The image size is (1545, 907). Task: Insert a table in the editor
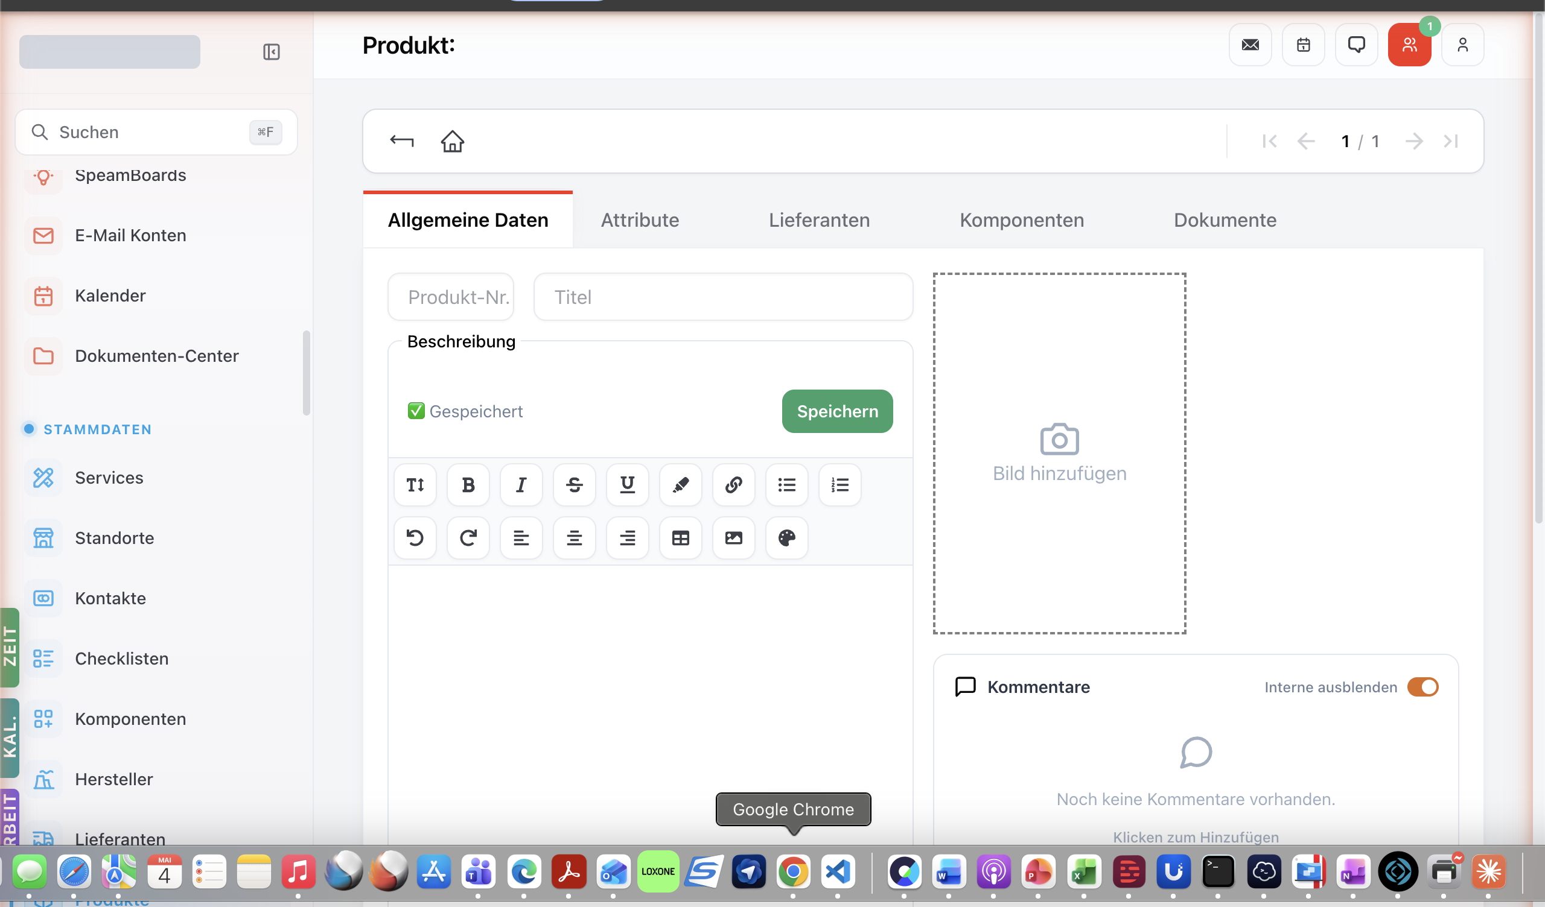[x=681, y=538]
